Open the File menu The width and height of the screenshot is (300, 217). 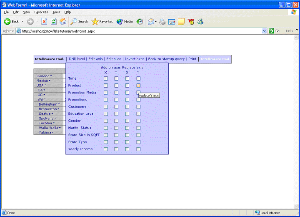tap(6, 12)
